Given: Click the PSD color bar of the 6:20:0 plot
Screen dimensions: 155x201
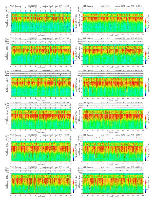Looking at the screenshot, I should pyautogui.click(x=73, y=24).
